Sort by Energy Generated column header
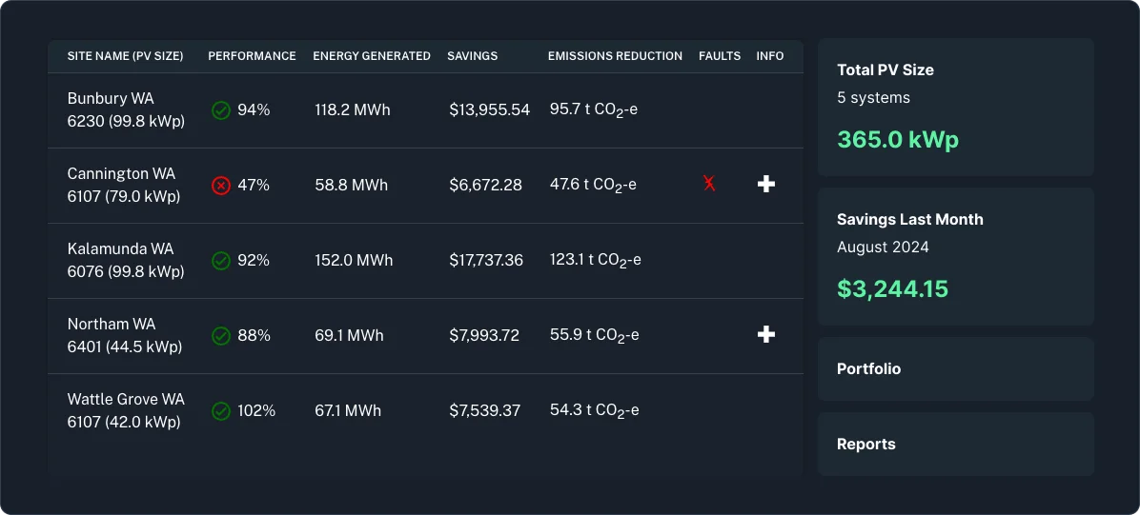1140x515 pixels. (x=372, y=56)
